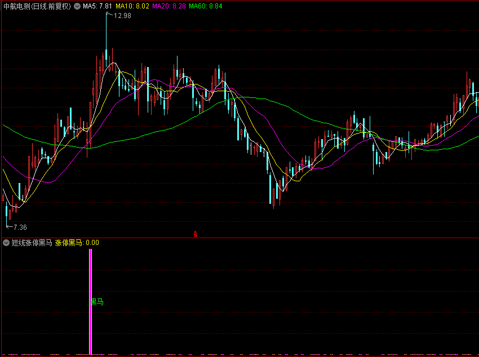The image size is (479, 357).
Task: Click the 短线涨停黑马 indicator name
Action: click(32, 243)
